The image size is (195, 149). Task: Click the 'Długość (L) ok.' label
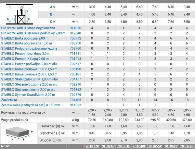(x=50, y=141)
